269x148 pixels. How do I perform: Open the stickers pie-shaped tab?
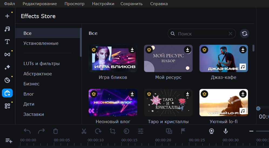(7, 80)
